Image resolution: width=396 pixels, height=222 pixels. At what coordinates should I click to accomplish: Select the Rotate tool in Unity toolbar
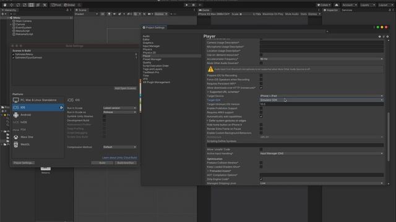coord(18,5)
